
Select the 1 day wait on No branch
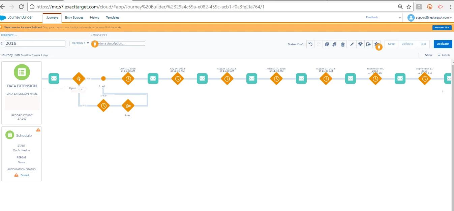pyautogui.click(x=103, y=105)
